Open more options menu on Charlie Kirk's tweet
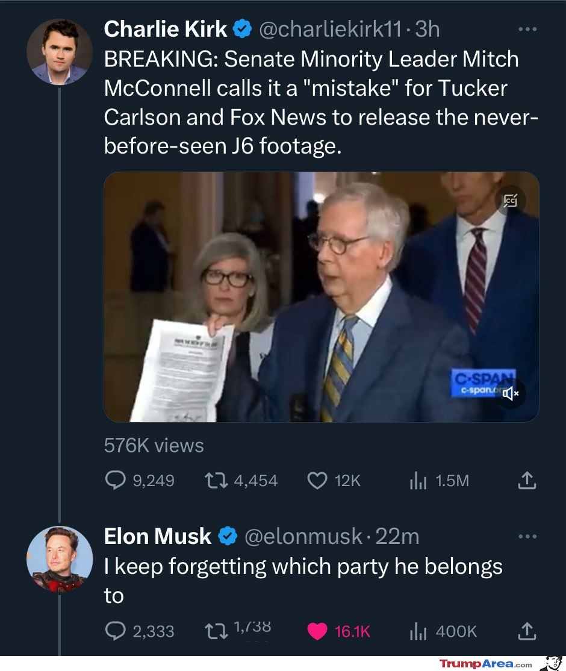The width and height of the screenshot is (566, 671). tap(527, 29)
